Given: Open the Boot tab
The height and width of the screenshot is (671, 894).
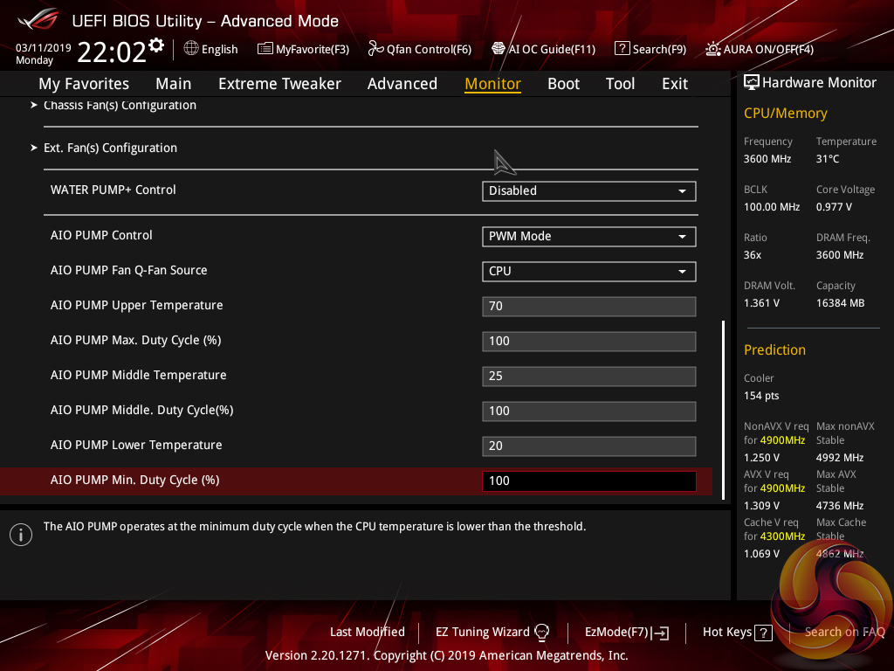Looking at the screenshot, I should [x=563, y=84].
